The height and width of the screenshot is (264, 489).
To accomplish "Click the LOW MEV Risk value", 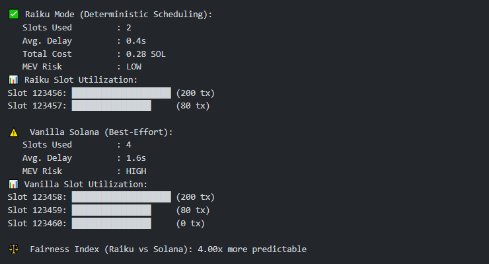I will tap(133, 67).
